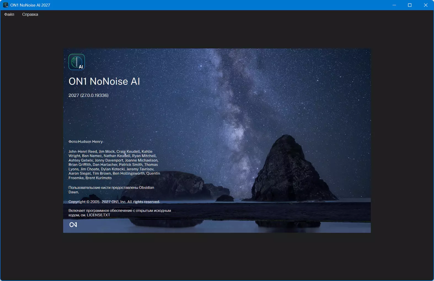Click the LICENSE.TXT open source notice
The height and width of the screenshot is (281, 434).
tap(120, 213)
